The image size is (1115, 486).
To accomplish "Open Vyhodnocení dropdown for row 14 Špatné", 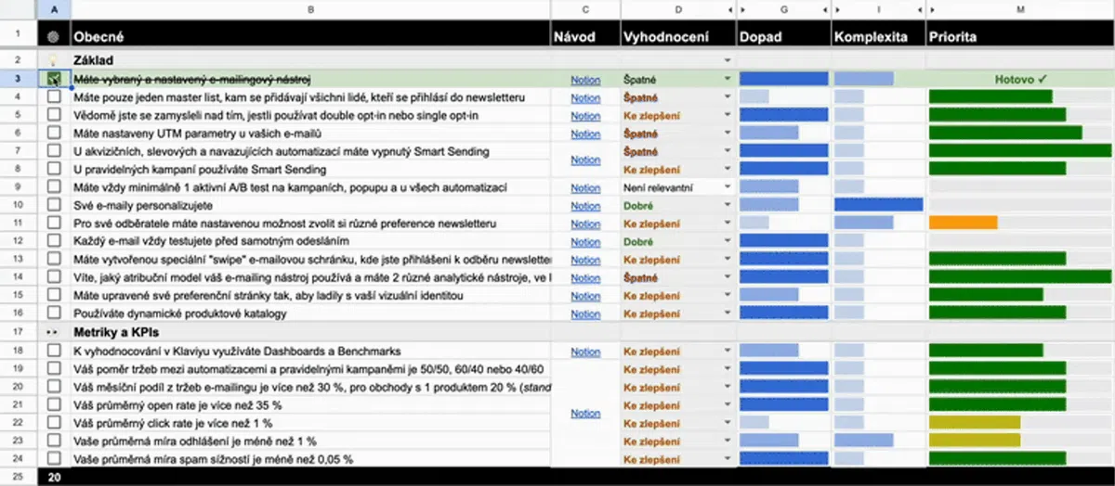I will [728, 278].
